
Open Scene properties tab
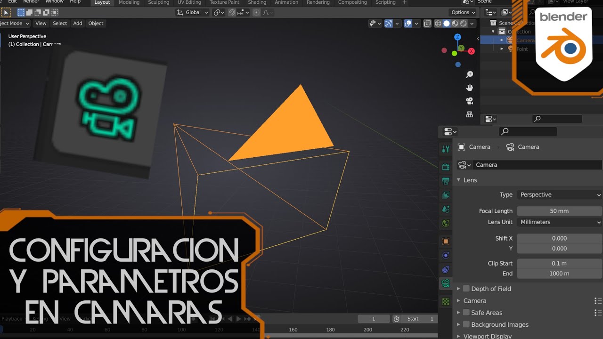[446, 209]
